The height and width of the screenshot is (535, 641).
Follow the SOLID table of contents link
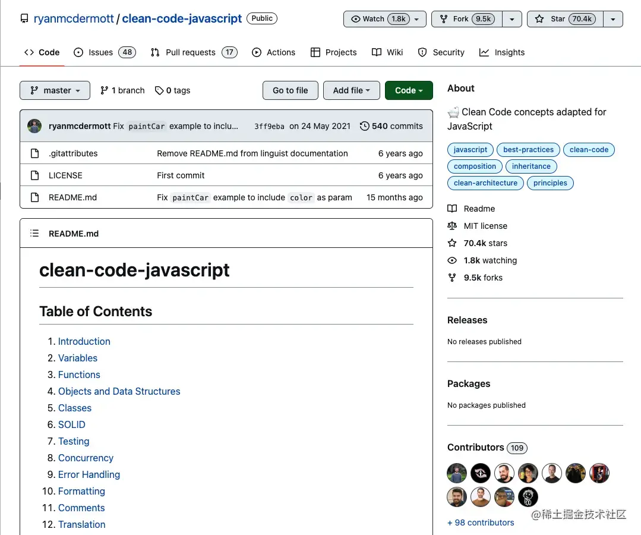tap(72, 424)
